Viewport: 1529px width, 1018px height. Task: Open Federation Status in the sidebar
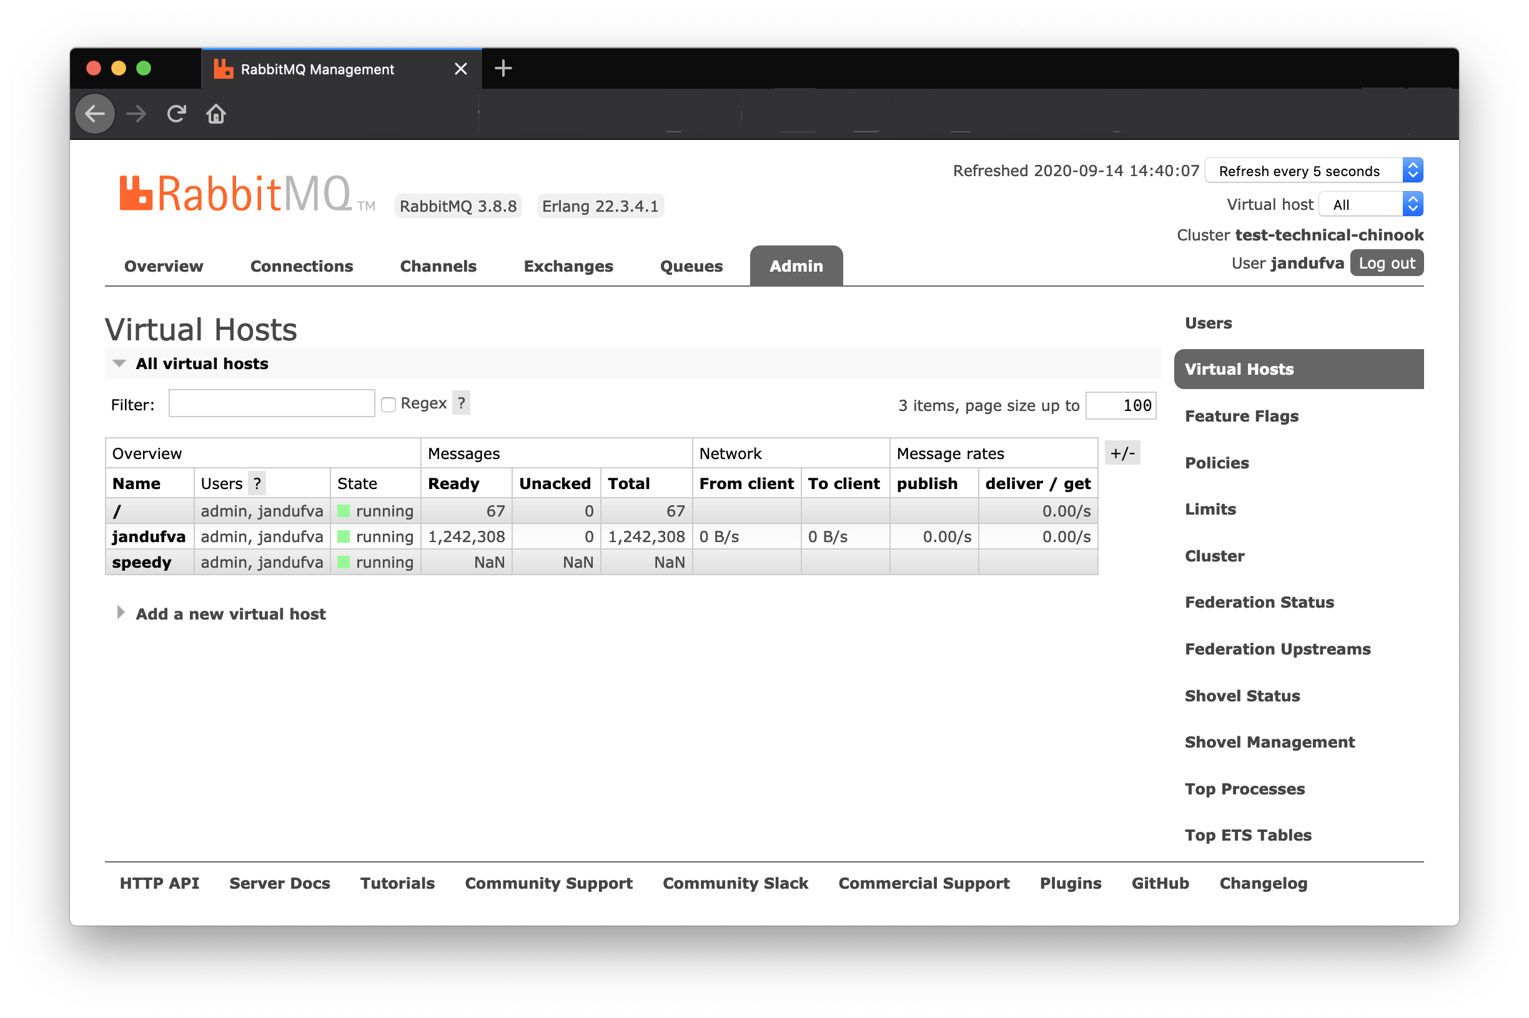click(1259, 602)
